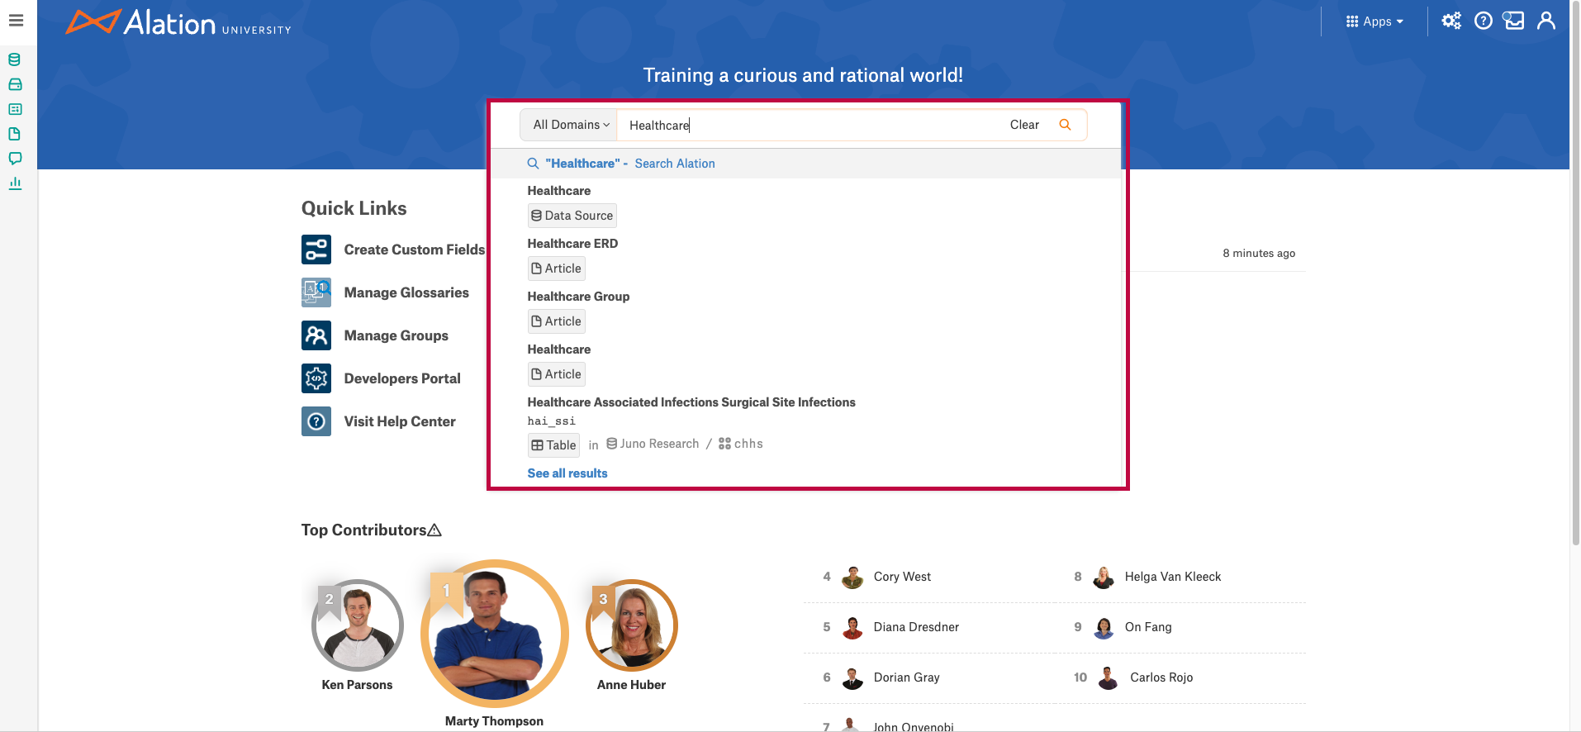Click the chhs schema link
Image resolution: width=1581 pixels, height=732 pixels.
[741, 444]
